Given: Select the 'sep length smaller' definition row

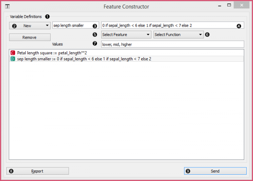Looking at the screenshot, I should 84,59.
